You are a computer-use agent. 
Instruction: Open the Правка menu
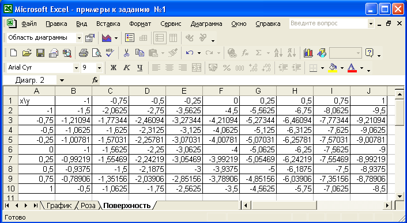[56, 24]
